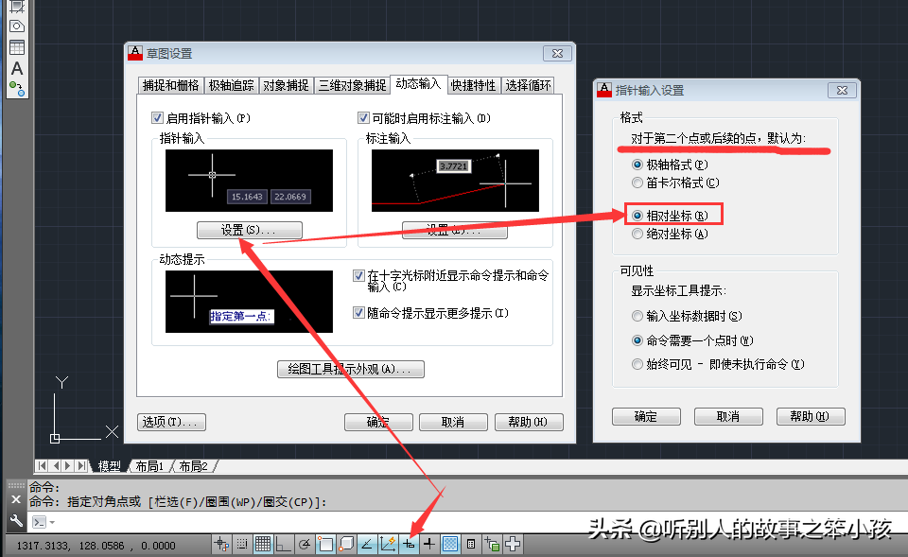Click 设置(S) under pointer input preview
908x557 pixels.
click(249, 231)
